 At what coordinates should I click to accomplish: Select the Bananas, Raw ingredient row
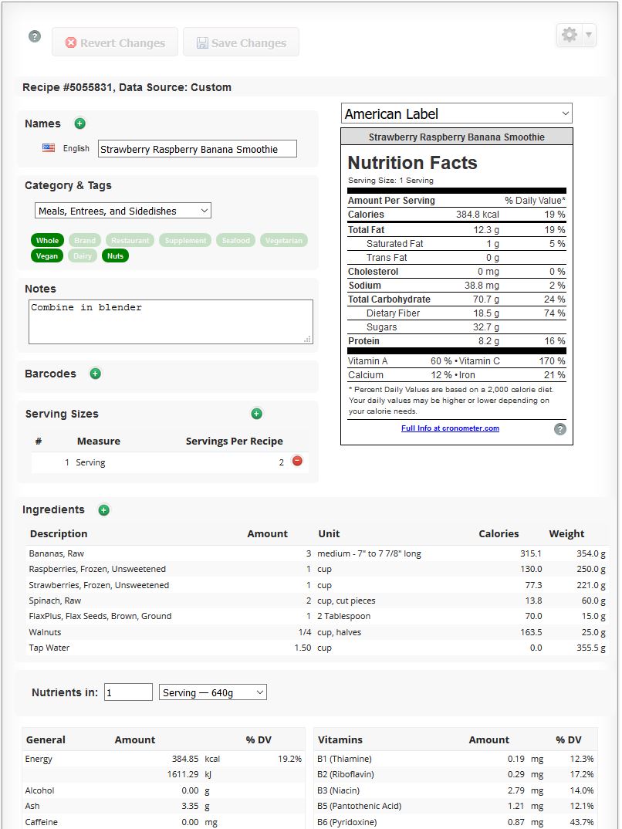317,553
